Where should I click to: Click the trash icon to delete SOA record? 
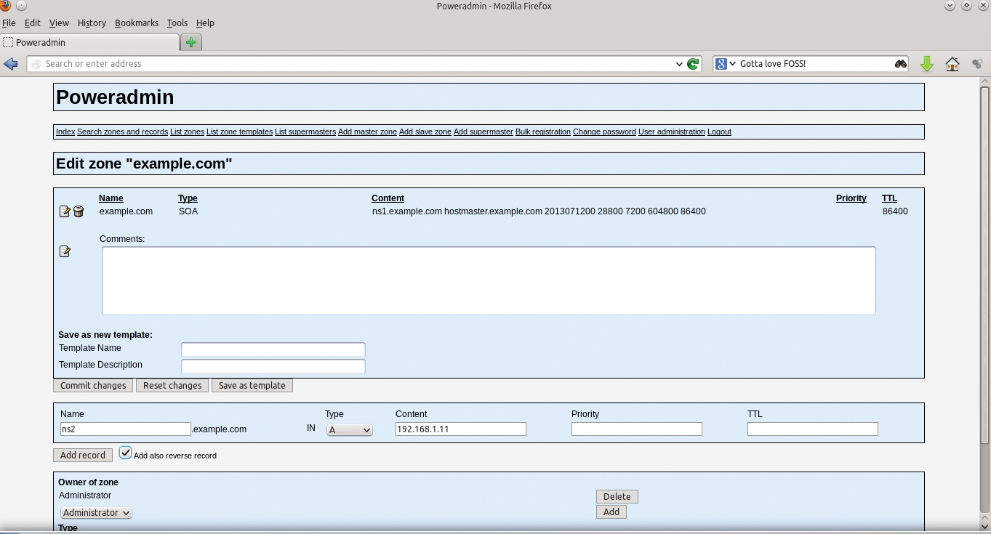79,211
